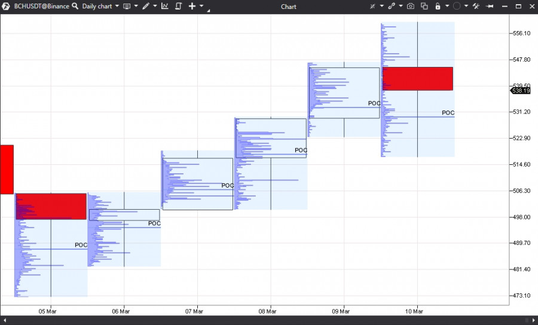Viewport: 538px width, 325px height.
Task: Duplicate the chart window
Action: coord(424,6)
